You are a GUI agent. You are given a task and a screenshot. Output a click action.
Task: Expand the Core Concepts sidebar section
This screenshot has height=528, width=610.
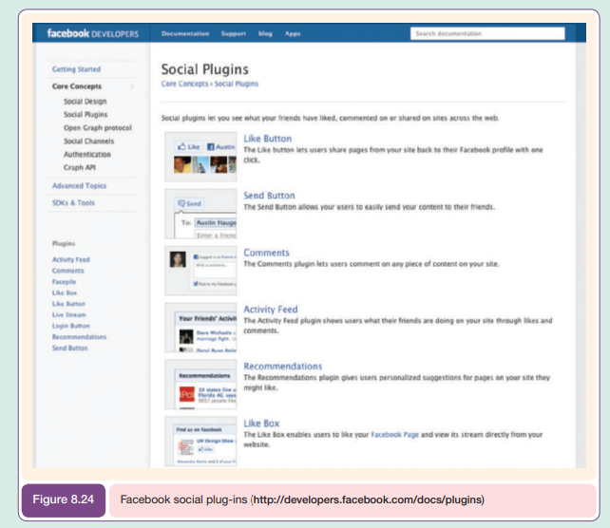(77, 86)
